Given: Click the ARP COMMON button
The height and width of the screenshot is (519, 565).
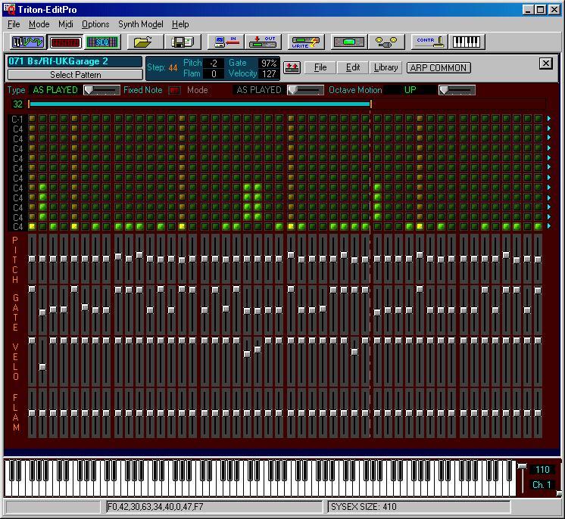Looking at the screenshot, I should pos(438,67).
